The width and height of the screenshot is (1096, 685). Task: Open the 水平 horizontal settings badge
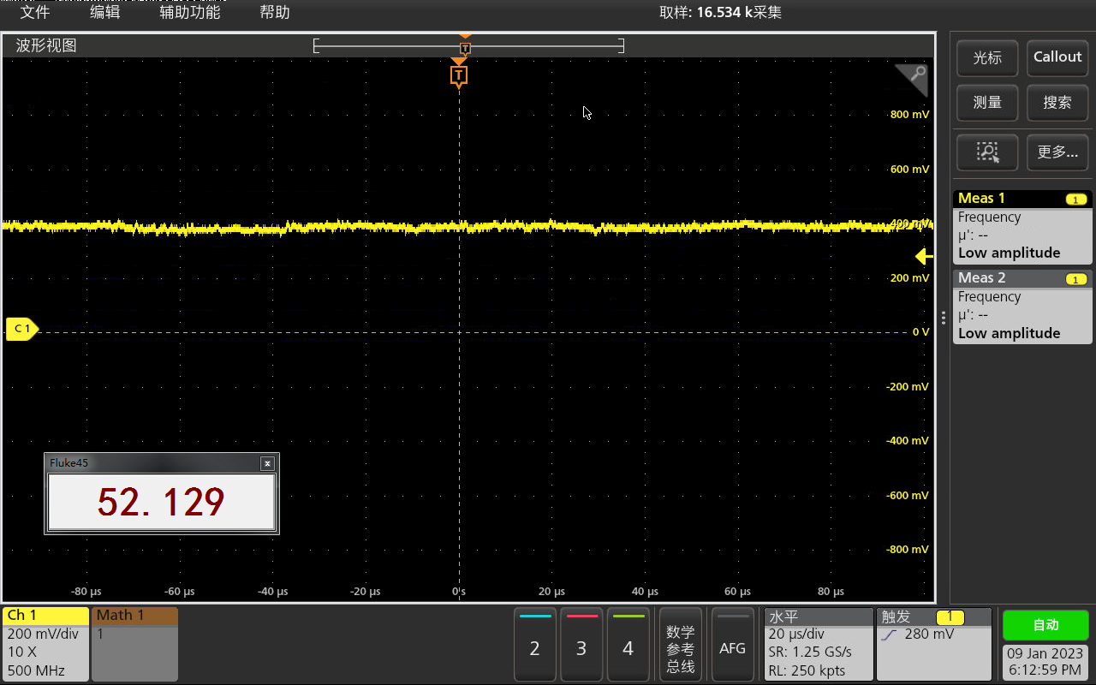(819, 645)
